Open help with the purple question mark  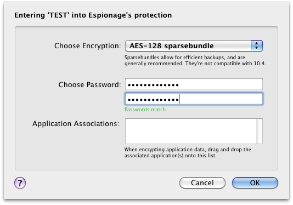click(20, 183)
